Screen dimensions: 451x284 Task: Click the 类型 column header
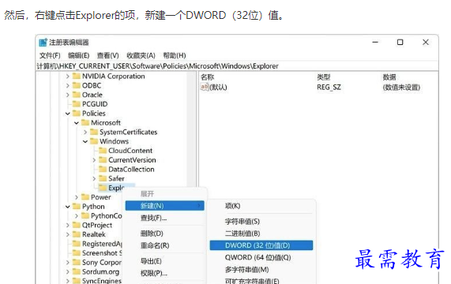coord(324,77)
